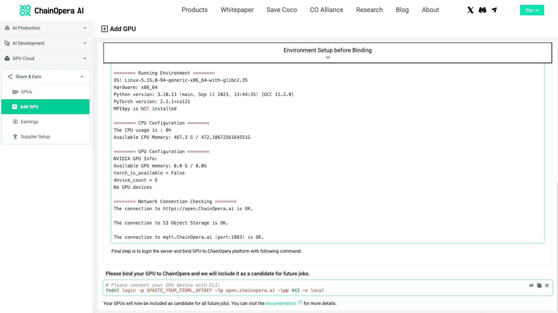The image size is (558, 313).
Task: Open Supplier Setup in sidebar
Action: tap(35, 137)
